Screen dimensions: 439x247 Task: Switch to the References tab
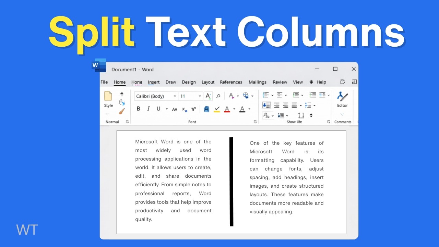(x=231, y=82)
